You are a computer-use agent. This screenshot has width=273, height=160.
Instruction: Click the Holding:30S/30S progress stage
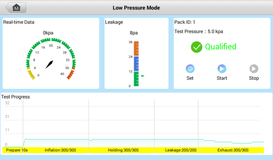122,150
